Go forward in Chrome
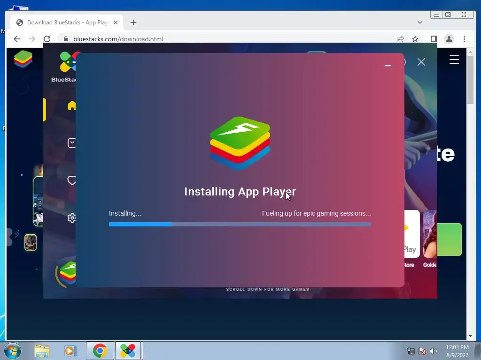The height and width of the screenshot is (360, 481). coord(32,39)
